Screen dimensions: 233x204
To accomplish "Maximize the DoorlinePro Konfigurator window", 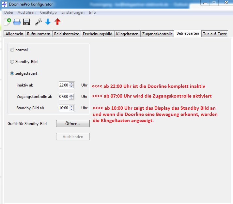I will point(214,3).
